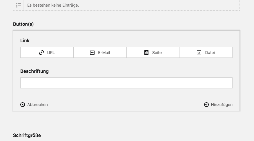This screenshot has width=254, height=141.
Task: Click the chain link icon beside URL
Action: tap(41, 53)
